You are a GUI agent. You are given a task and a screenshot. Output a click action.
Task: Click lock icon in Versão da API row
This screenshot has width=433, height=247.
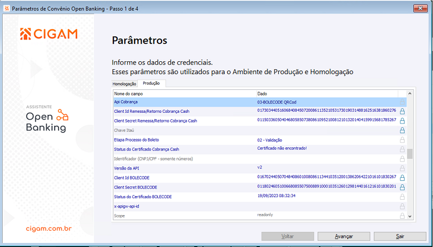(403, 168)
